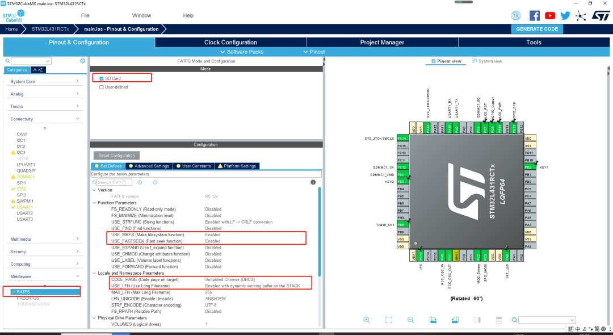Expand the Computing category

pos(45,264)
